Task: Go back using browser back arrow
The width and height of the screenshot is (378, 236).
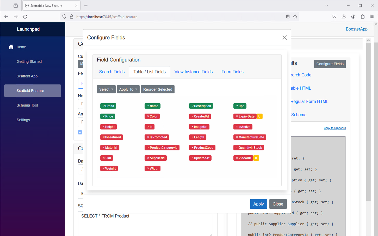Action: (x=6, y=17)
